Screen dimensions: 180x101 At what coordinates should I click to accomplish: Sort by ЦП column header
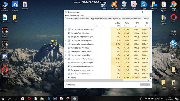click(116, 24)
